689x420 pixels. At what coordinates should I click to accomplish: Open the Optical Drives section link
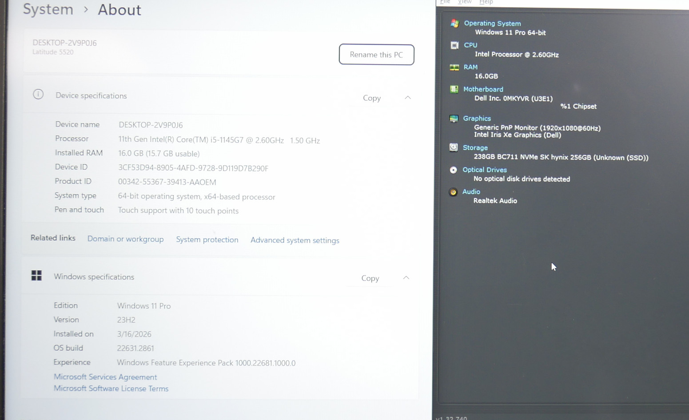click(x=485, y=170)
